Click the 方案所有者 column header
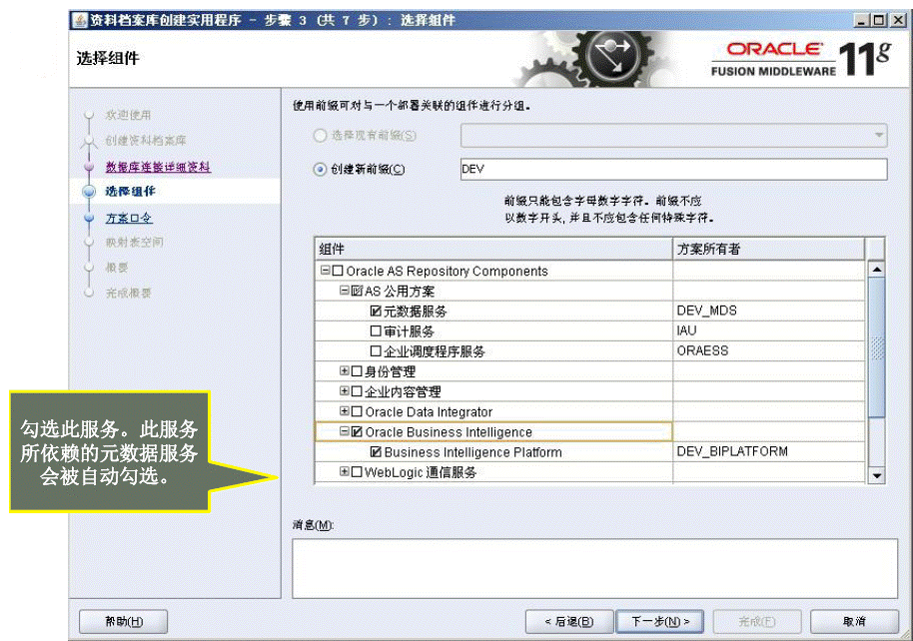 coord(768,250)
